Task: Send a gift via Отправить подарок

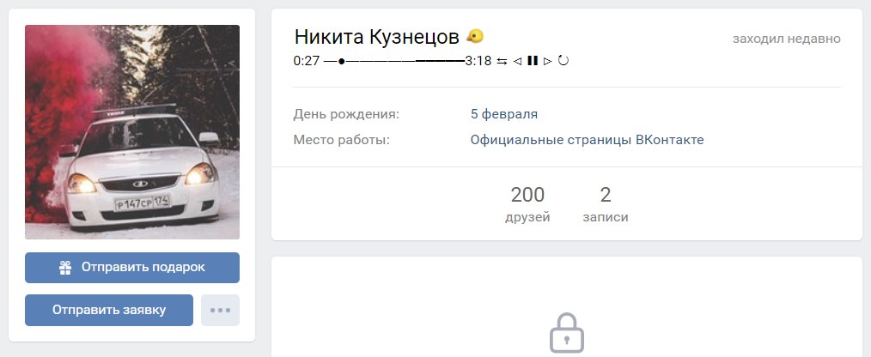Action: (x=132, y=268)
